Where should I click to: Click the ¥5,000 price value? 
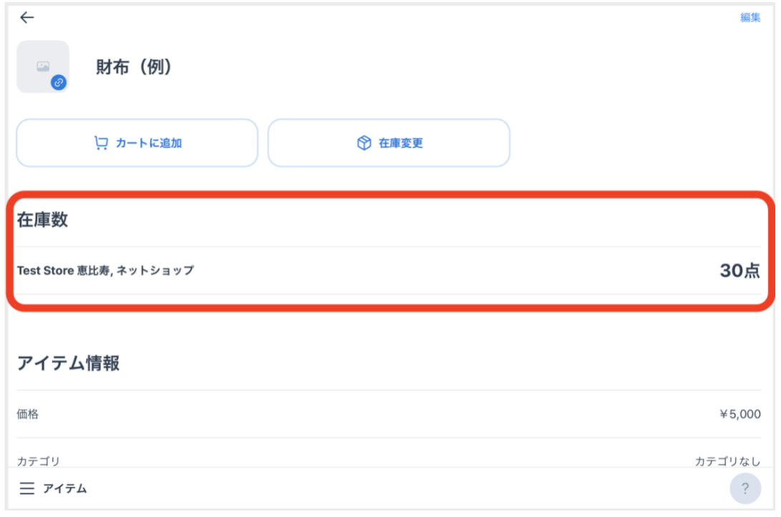pyautogui.click(x=740, y=414)
